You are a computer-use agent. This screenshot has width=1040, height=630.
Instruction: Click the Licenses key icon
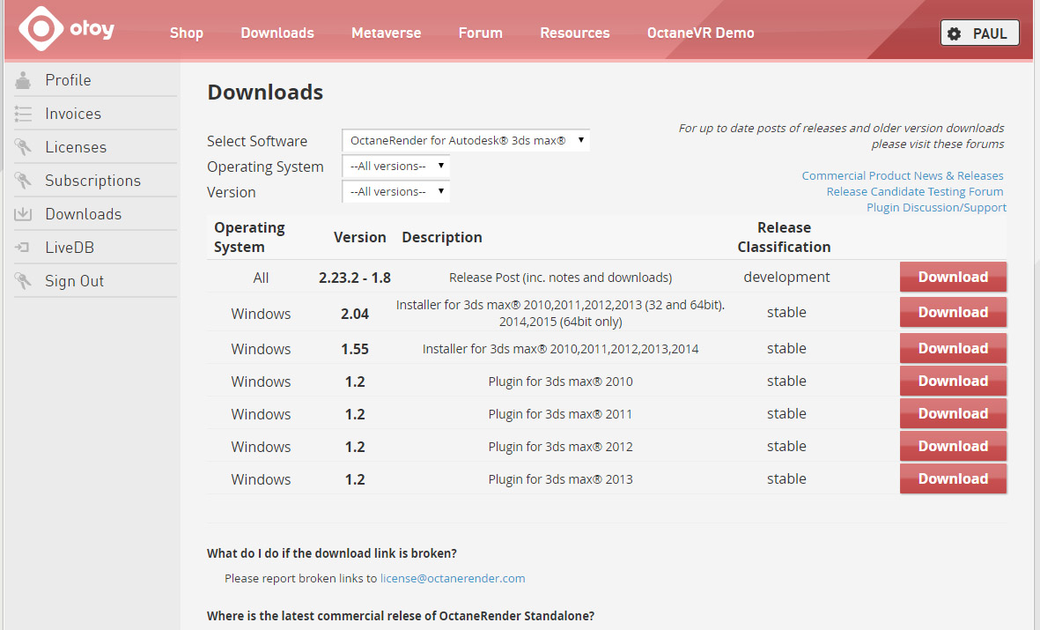tap(23, 147)
